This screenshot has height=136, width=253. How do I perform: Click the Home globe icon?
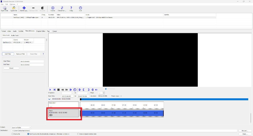click(53, 8)
